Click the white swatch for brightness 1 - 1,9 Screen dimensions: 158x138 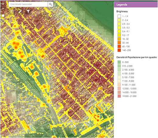tap(119, 16)
